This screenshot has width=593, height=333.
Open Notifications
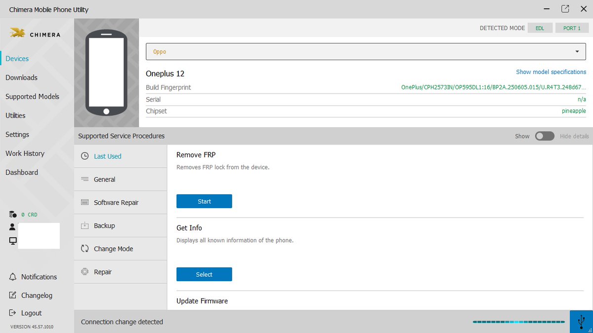(39, 277)
